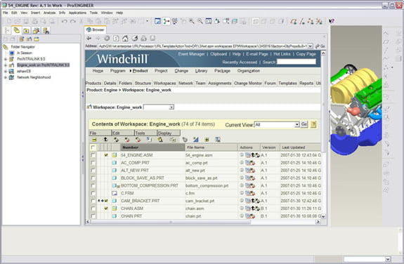The image size is (404, 264).
Task: Open the workspace Display menu dropdown
Action: 169,133
